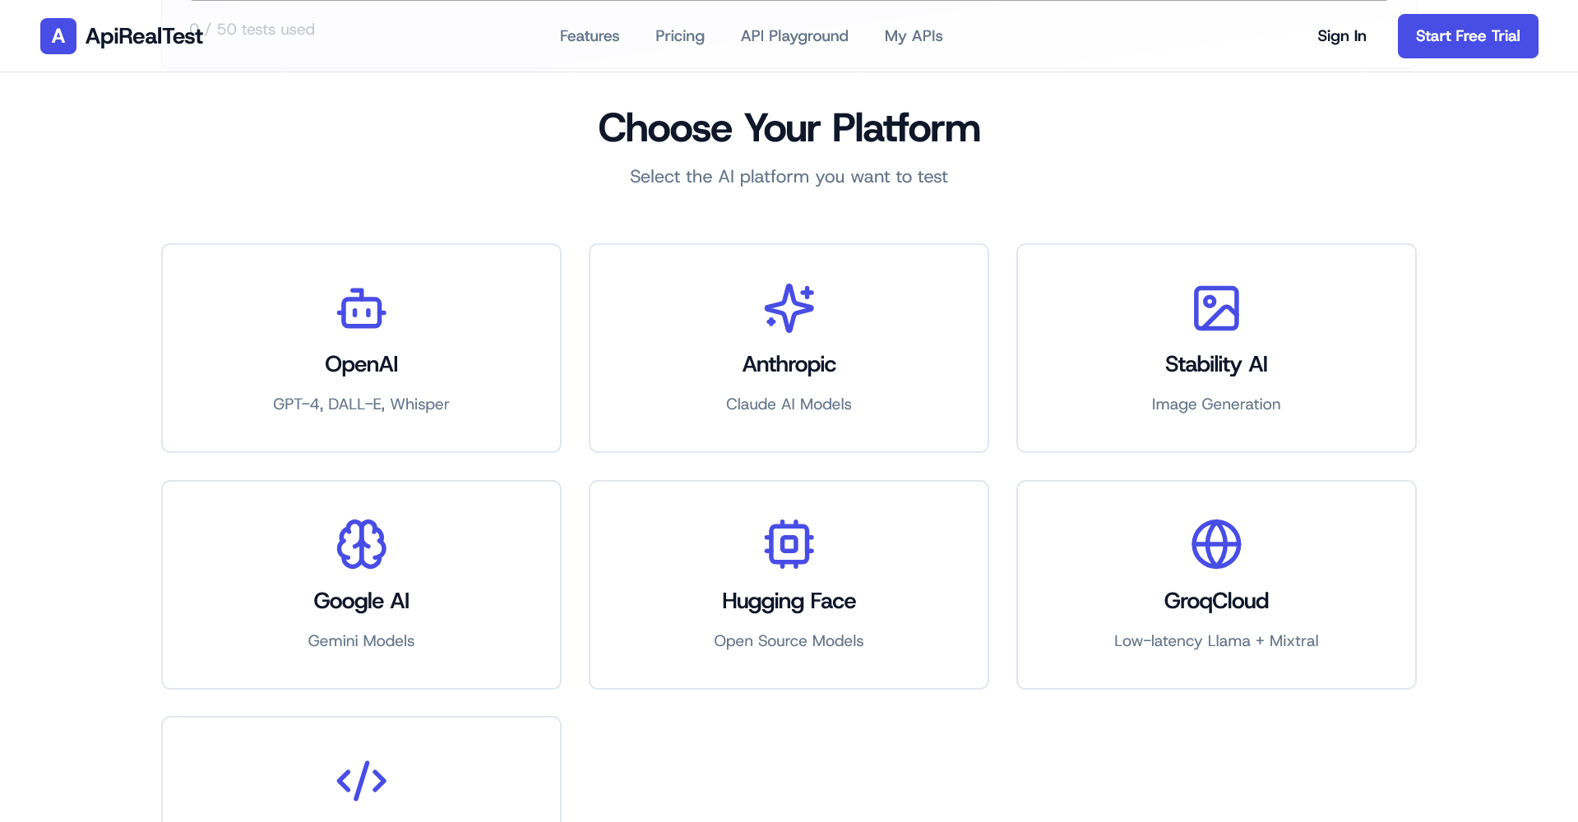
Task: Click the Sign In link
Action: (1341, 36)
